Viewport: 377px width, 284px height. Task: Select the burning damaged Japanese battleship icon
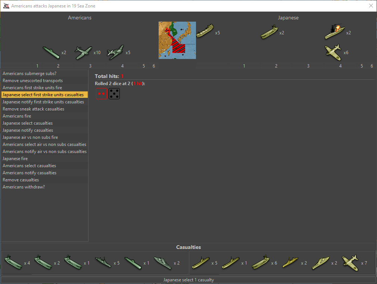(334, 31)
